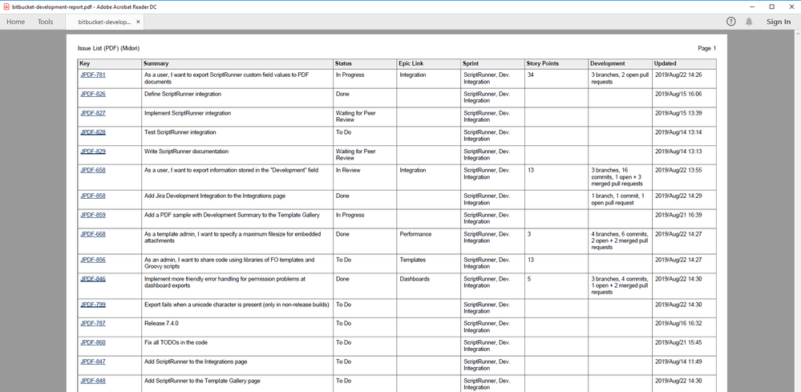Open issue link JPDF-859
801x392 pixels.
[x=93, y=215]
